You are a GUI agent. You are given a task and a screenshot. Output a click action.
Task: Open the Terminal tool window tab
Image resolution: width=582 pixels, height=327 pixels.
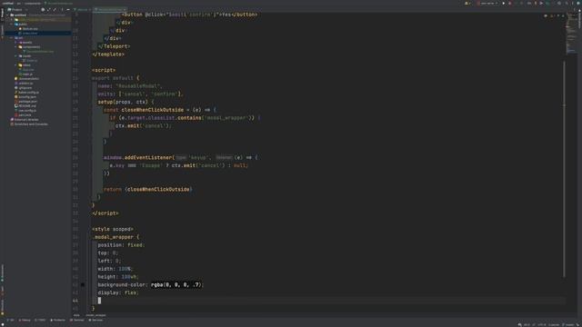pyautogui.click(x=77, y=320)
